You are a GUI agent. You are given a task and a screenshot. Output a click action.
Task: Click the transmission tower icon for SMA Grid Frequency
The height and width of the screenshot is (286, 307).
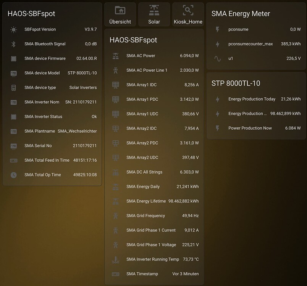[115, 216]
